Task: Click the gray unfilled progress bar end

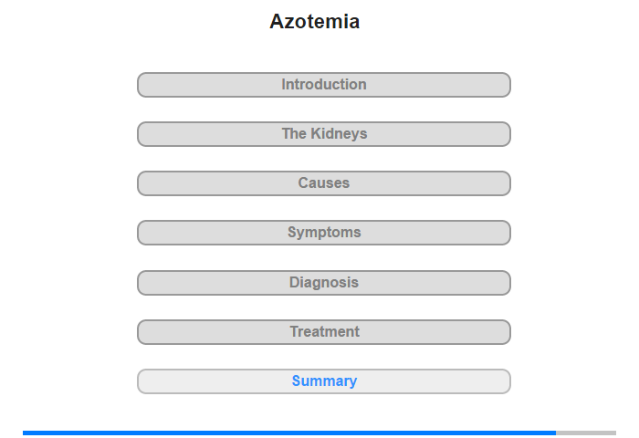Action: pyautogui.click(x=586, y=433)
